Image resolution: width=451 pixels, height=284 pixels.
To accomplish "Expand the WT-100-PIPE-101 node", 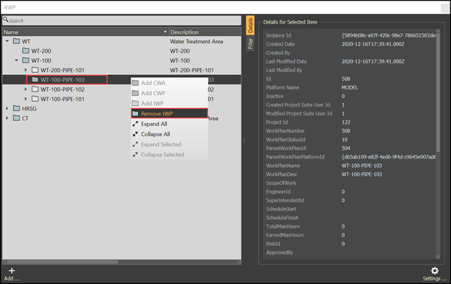I will [x=25, y=99].
